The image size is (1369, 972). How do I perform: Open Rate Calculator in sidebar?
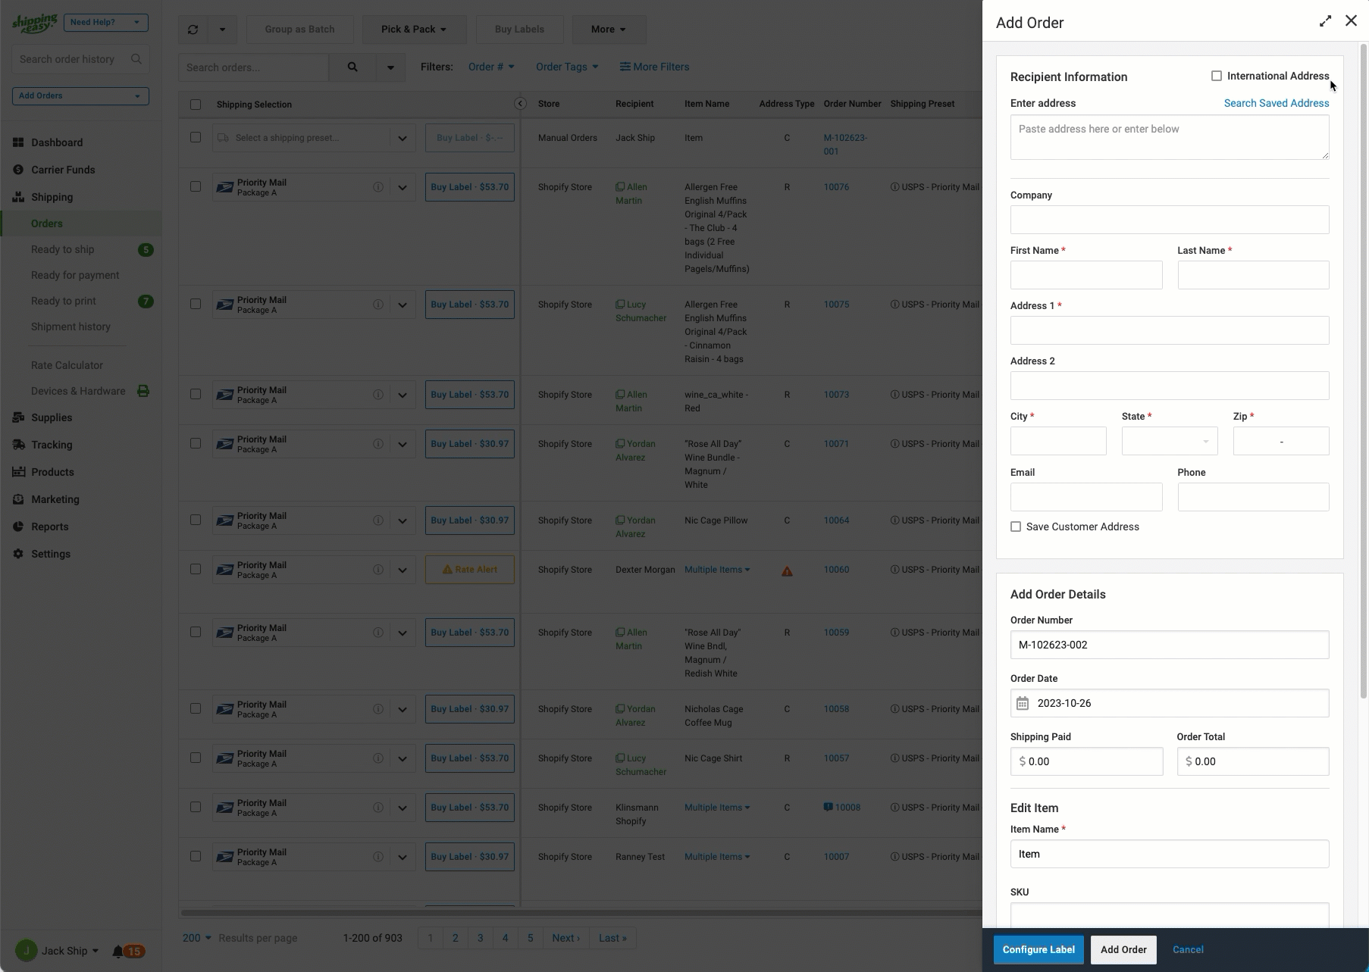coord(67,365)
